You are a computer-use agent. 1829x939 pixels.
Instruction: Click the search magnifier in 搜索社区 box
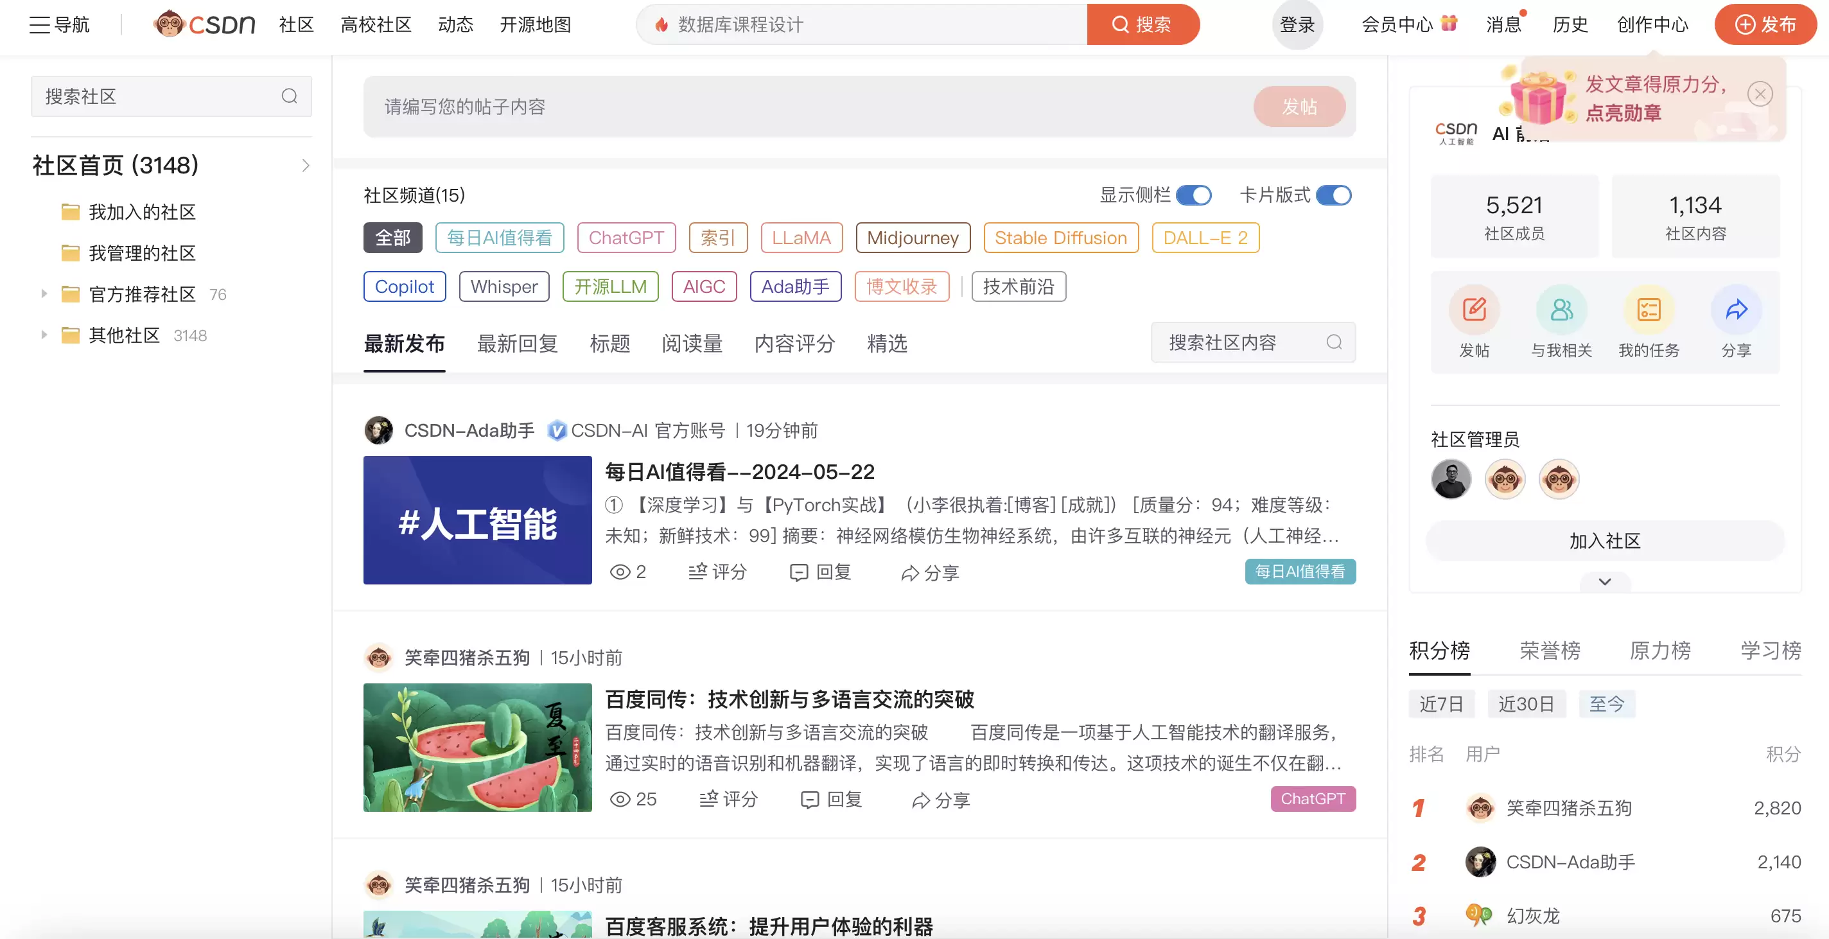point(289,96)
